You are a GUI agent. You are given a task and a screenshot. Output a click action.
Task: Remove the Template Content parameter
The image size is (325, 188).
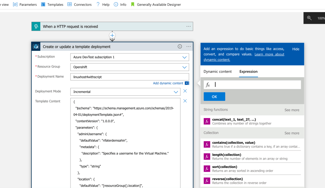tap(185, 101)
